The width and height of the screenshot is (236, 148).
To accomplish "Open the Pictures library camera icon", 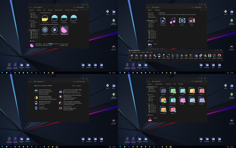I will pyautogui.click(x=182, y=20).
